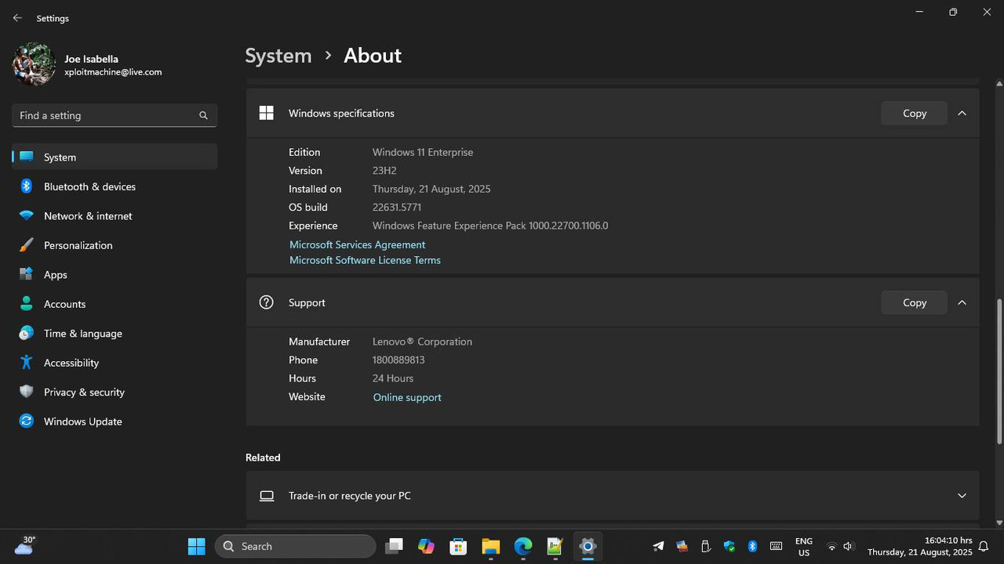Open Accessibility settings page
Screen dimensions: 1004x564
[71, 363]
